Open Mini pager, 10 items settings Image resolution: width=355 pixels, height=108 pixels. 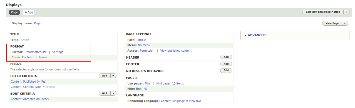point(170,83)
